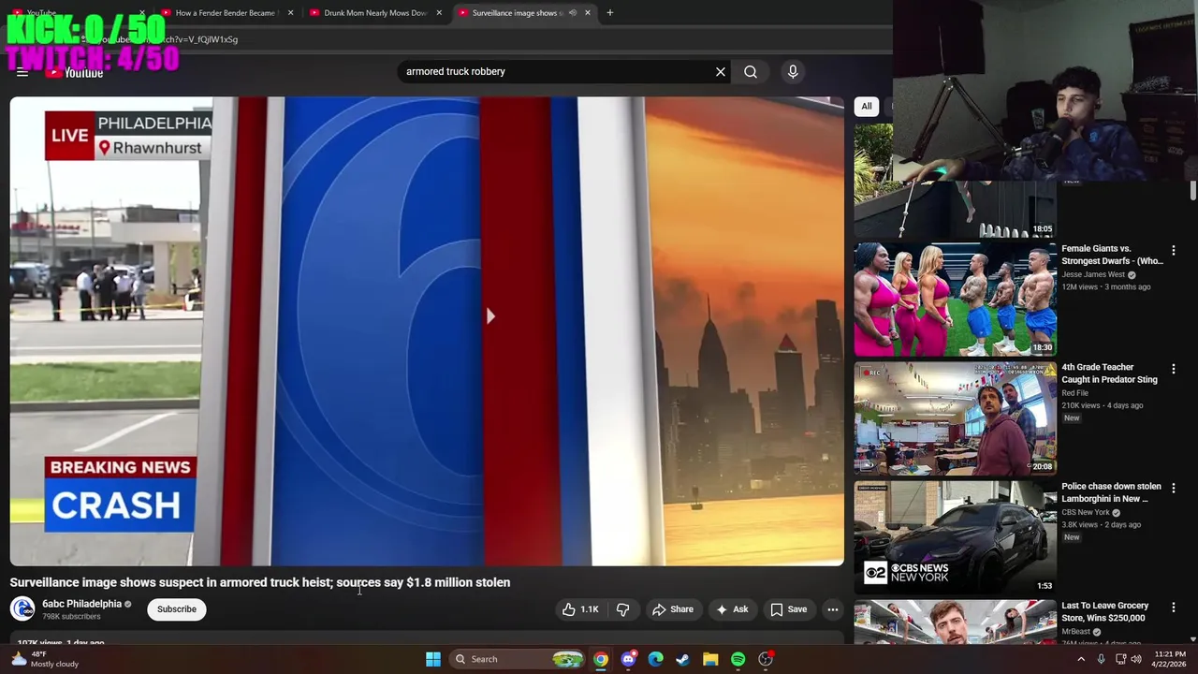Open the YouTube guide hamburger menu

22,72
